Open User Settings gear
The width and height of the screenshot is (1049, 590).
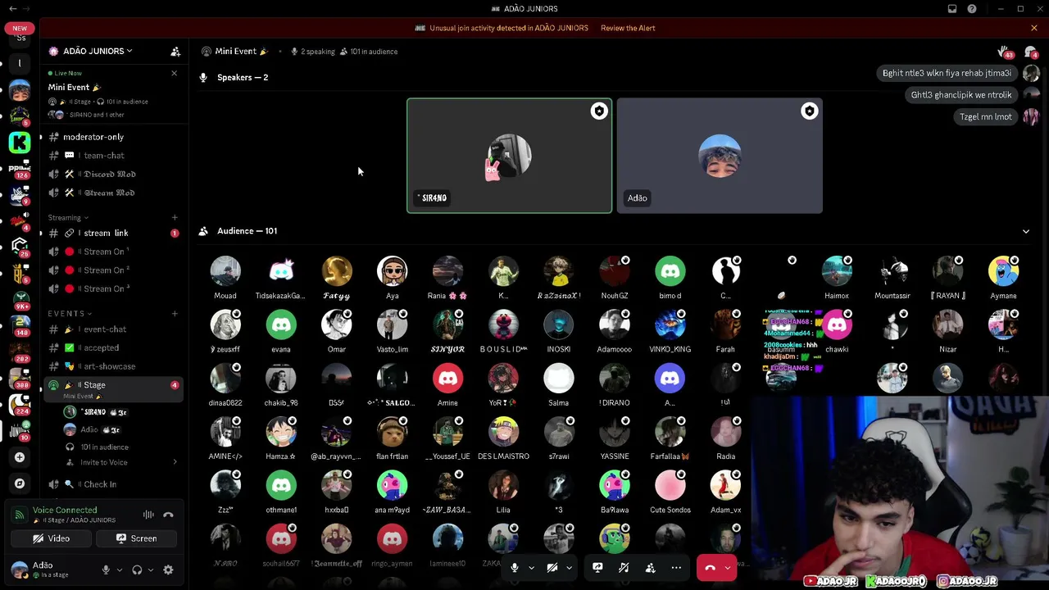coord(168,570)
